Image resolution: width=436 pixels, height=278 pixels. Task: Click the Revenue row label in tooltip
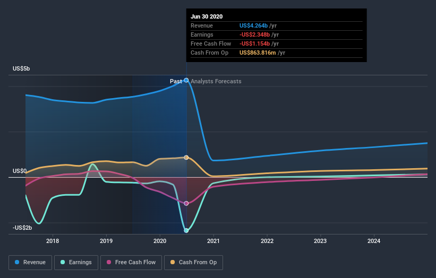click(202, 25)
